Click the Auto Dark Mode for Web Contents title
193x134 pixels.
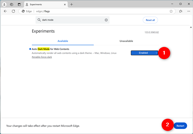[50, 49]
